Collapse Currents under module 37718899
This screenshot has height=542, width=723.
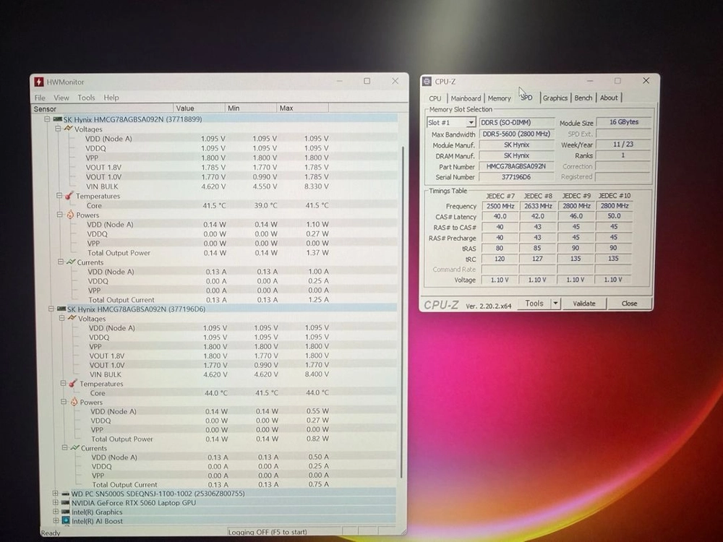[x=61, y=262]
